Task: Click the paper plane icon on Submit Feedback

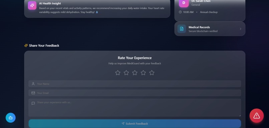Action: coord(123,123)
